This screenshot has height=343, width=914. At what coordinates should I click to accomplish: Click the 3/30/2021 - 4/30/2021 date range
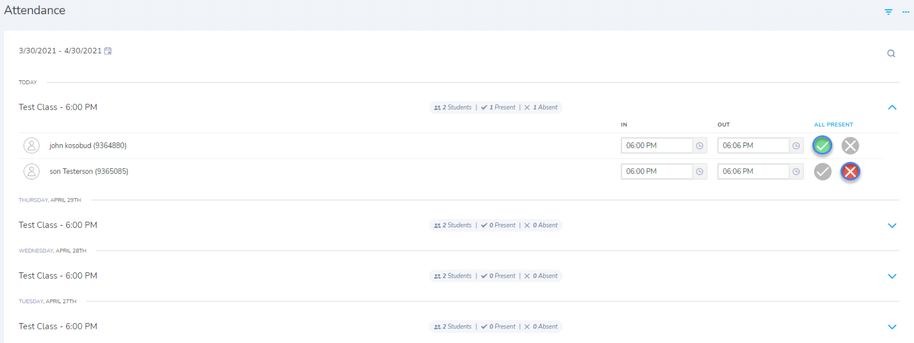click(x=60, y=51)
